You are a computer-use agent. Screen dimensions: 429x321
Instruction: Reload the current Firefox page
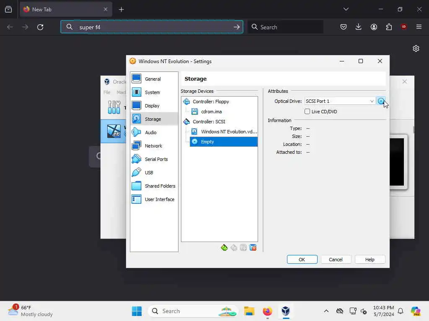point(40,27)
